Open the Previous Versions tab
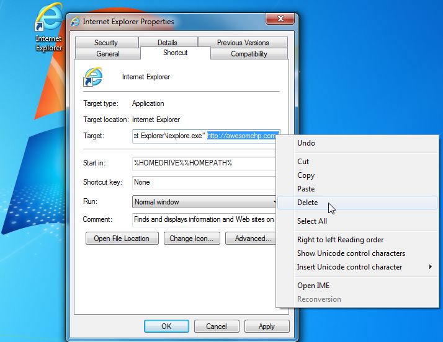Image resolution: width=443 pixels, height=342 pixels. (243, 43)
